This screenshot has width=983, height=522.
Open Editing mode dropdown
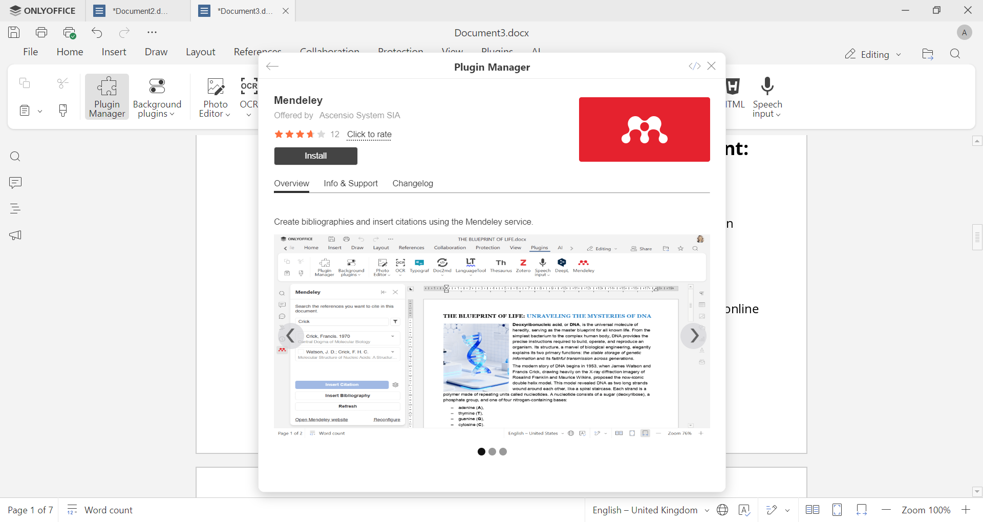[x=873, y=54]
